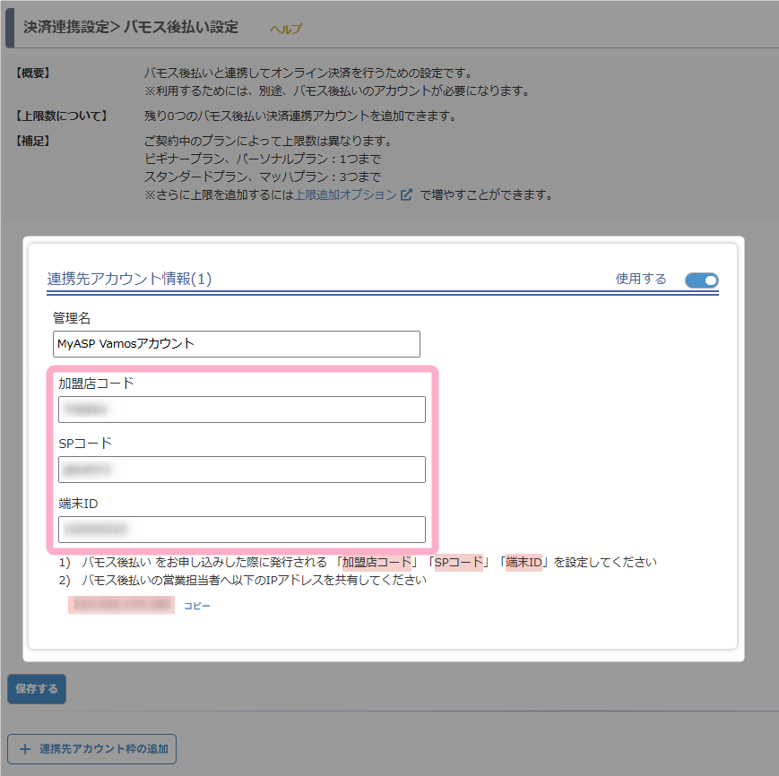Open the 上限追加オプション link

click(345, 194)
